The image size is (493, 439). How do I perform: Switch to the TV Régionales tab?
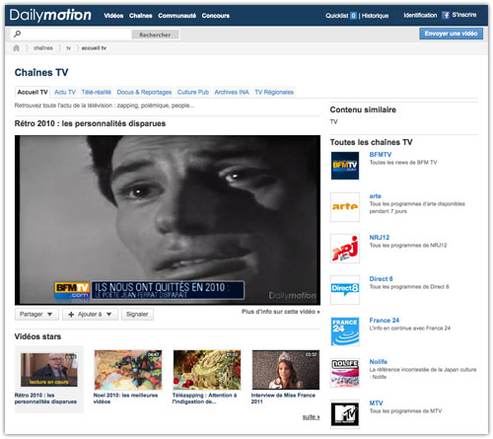coord(274,92)
